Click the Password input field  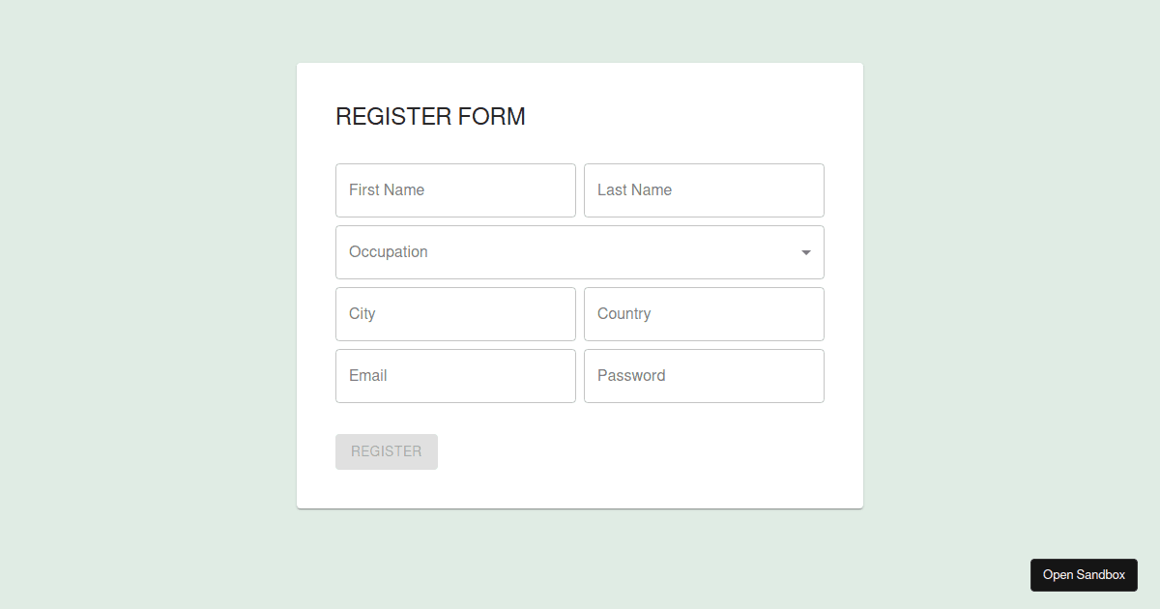704,376
